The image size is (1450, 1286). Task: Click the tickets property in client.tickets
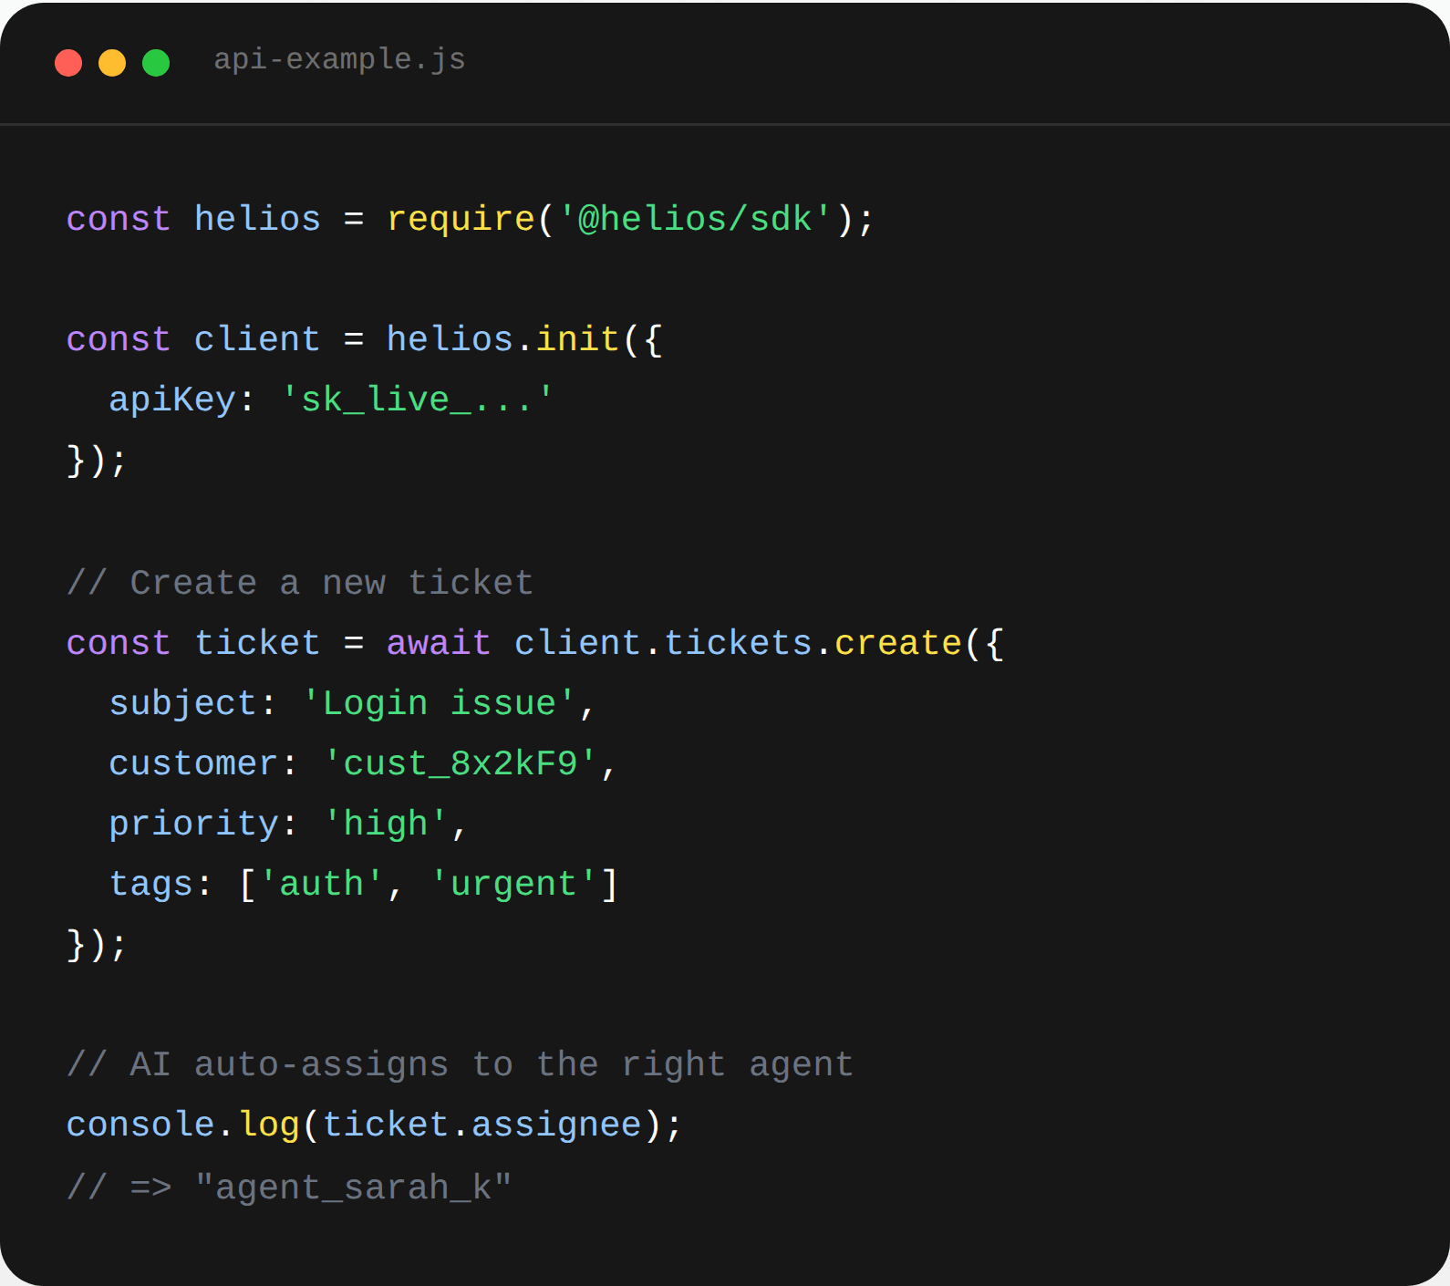coord(738,644)
